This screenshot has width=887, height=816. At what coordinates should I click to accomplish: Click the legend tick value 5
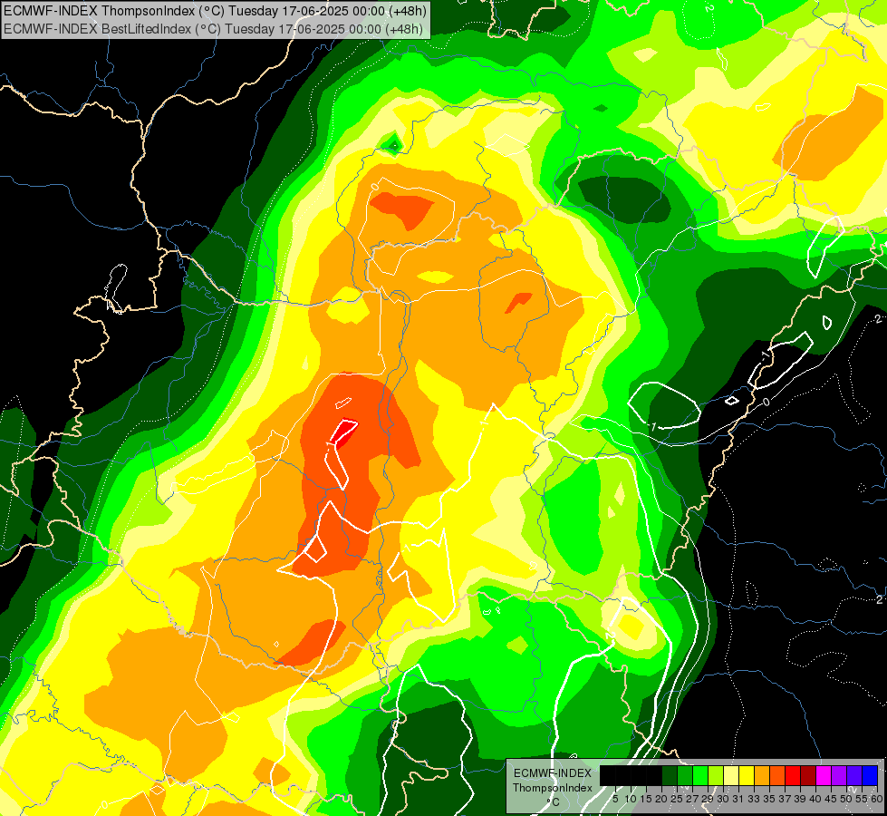point(615,799)
